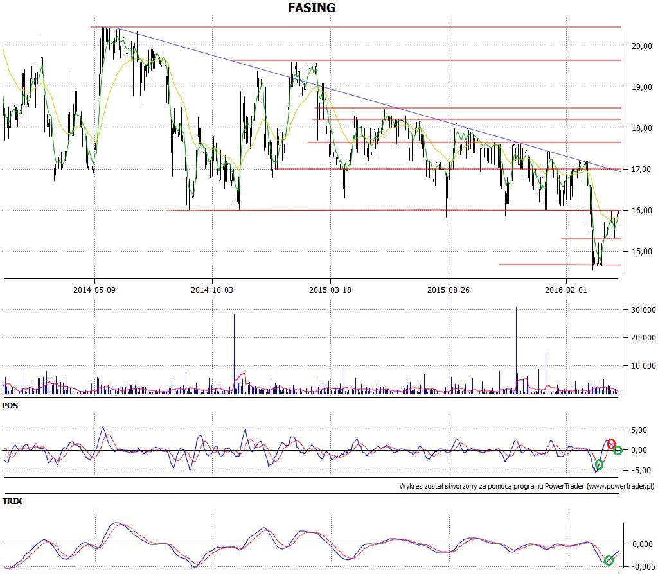The image size is (658, 574).
Task: Click the 20,00 price axis label
Action: (x=642, y=46)
